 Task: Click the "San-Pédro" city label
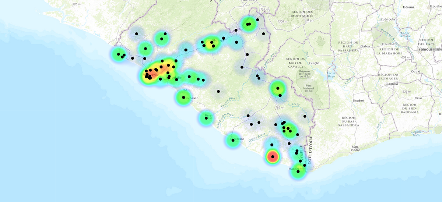pos(355,149)
